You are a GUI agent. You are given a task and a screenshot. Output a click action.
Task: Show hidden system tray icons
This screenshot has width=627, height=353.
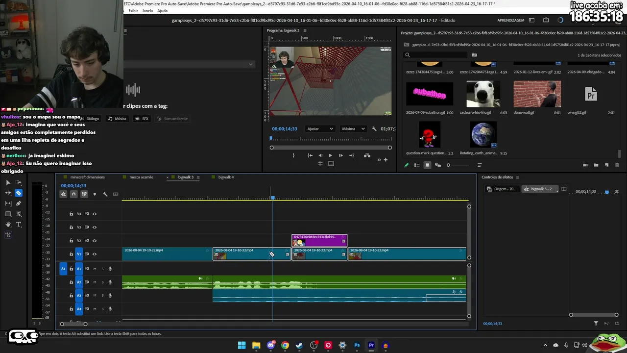545,345
